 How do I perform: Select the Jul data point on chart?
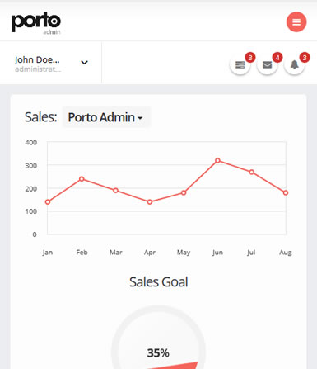(252, 172)
